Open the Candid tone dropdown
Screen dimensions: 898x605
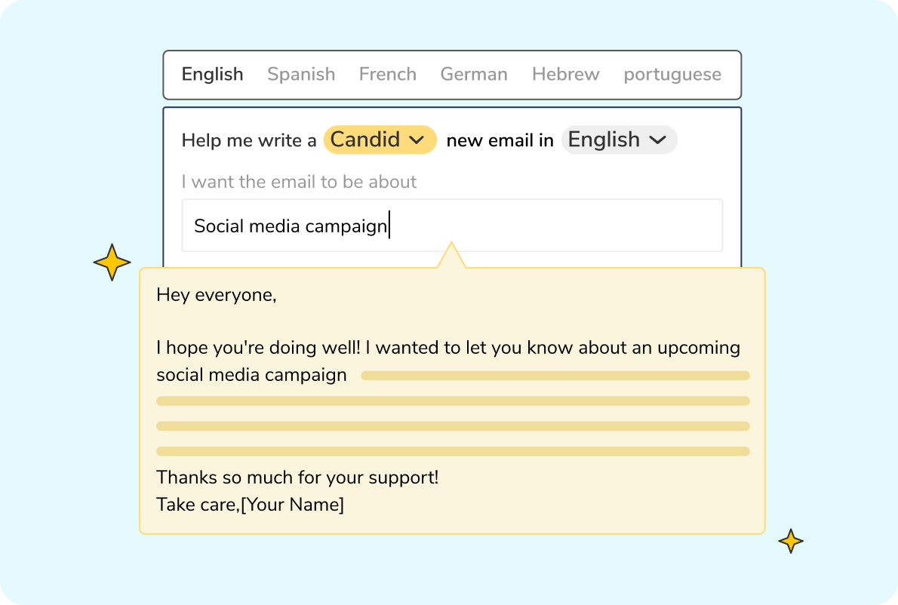point(380,140)
